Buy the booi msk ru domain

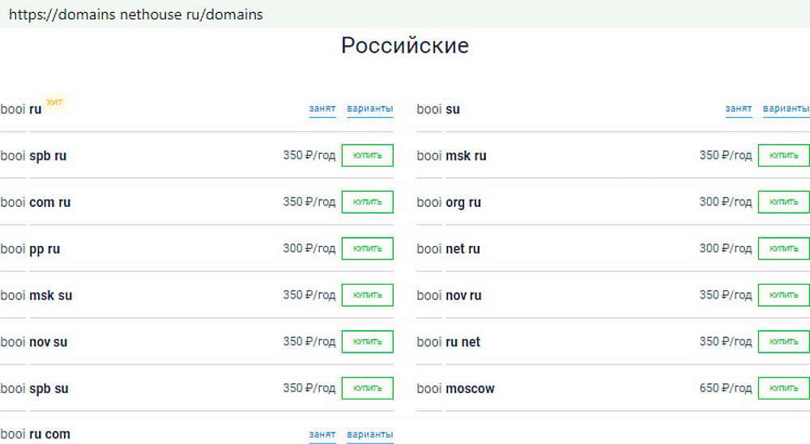[x=783, y=155]
